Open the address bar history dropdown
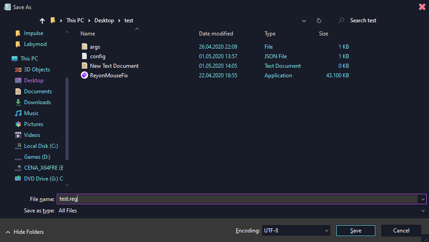Screen dimensions: 429x242 pos(304,21)
